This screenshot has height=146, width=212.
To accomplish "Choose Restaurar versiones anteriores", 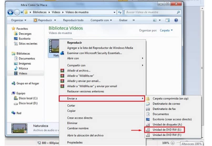I will click(103, 91).
